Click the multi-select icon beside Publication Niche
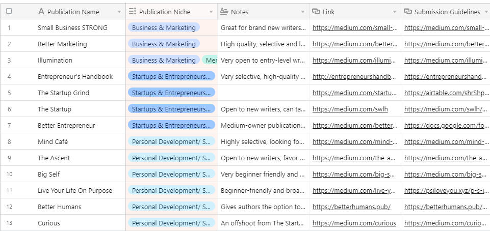This screenshot has width=490, height=231. [x=133, y=12]
